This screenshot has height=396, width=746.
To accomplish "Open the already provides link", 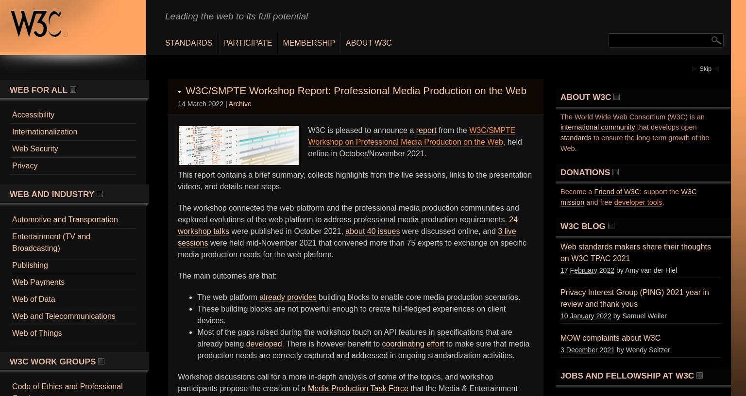I will (288, 297).
